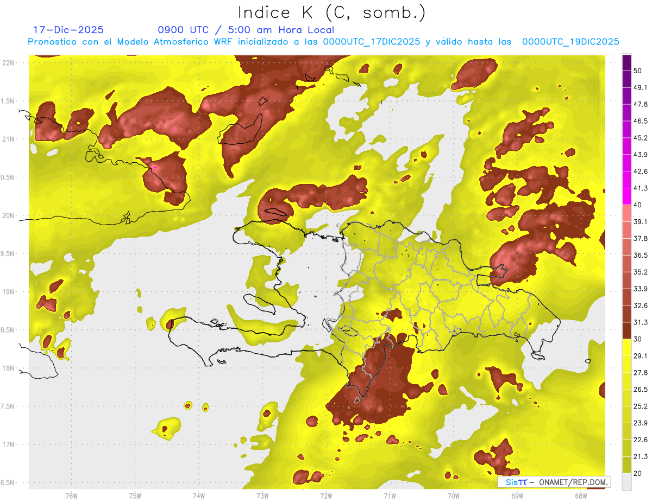The height and width of the screenshot is (503, 652).
Task: Click the colorbar value 39.1
Action: [x=641, y=221]
